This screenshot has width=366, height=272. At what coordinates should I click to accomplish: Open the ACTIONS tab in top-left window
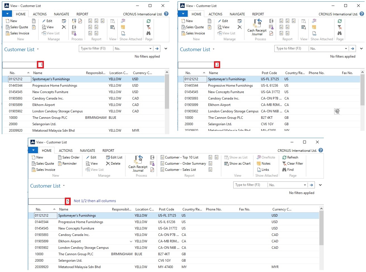point(40,14)
